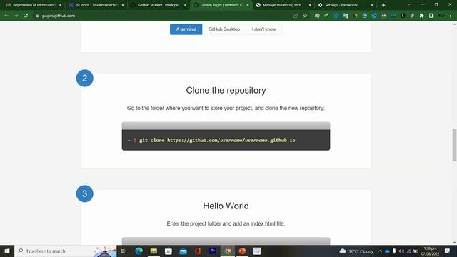
Task: Open Task View on the taskbar
Action: [124, 251]
